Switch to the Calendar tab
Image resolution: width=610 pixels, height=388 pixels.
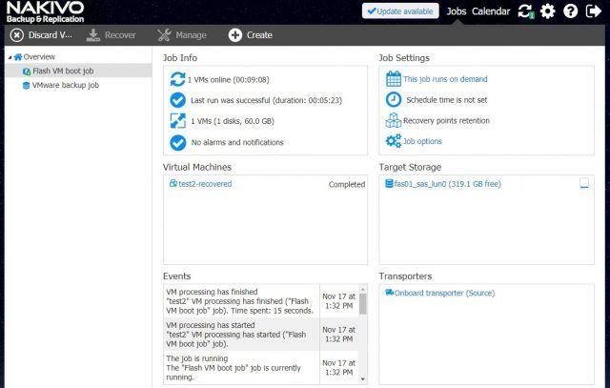pos(491,11)
